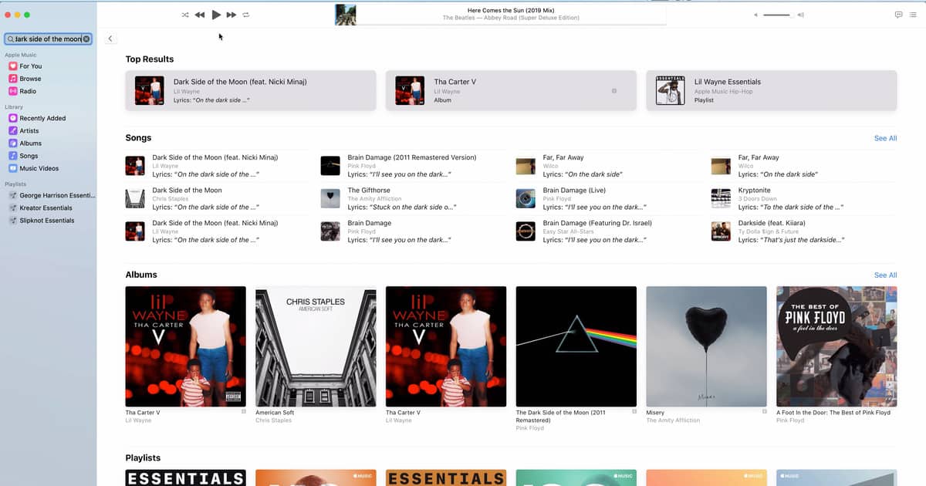Open the Browse section

tap(30, 79)
